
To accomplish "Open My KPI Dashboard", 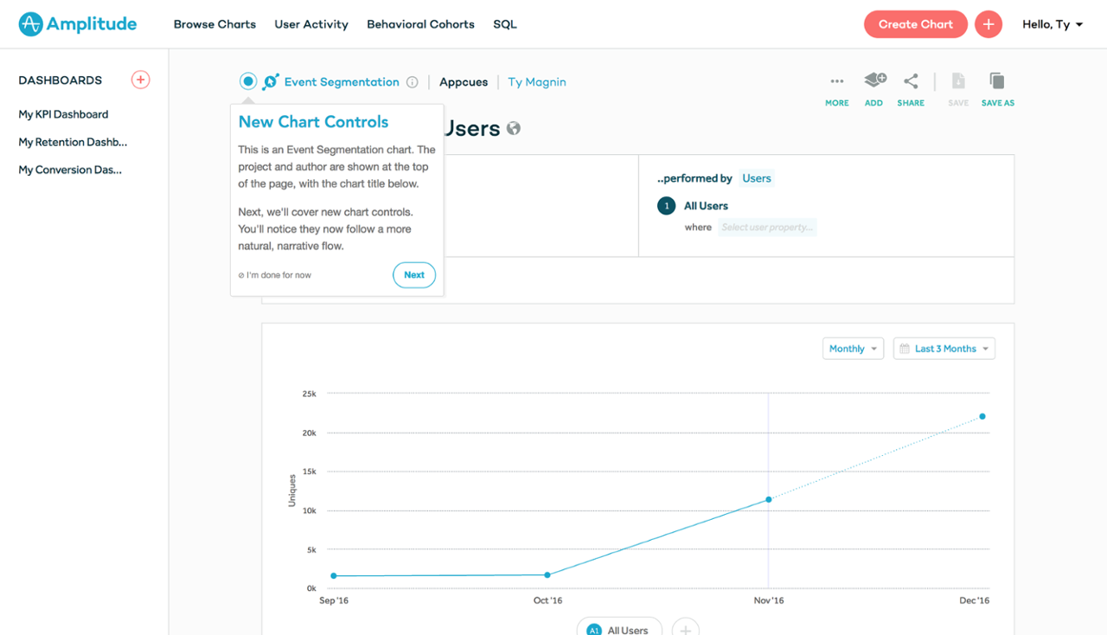I will [x=63, y=114].
